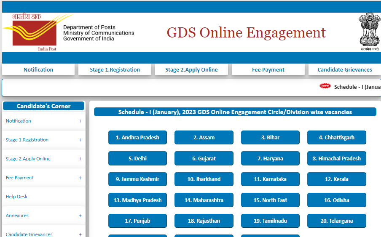Select 12. Kerala vacancies button
Image resolution: width=381 pixels, height=237 pixels.
click(x=336, y=179)
